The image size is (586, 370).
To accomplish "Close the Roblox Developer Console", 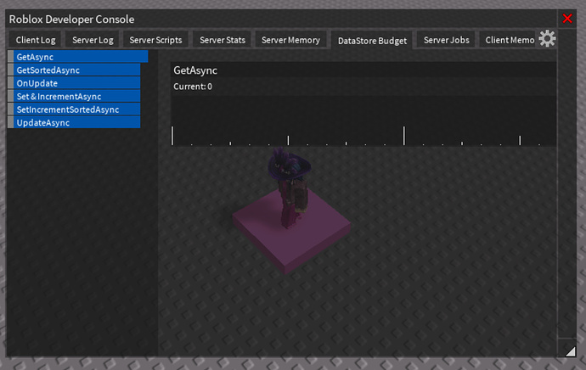I will (x=567, y=19).
